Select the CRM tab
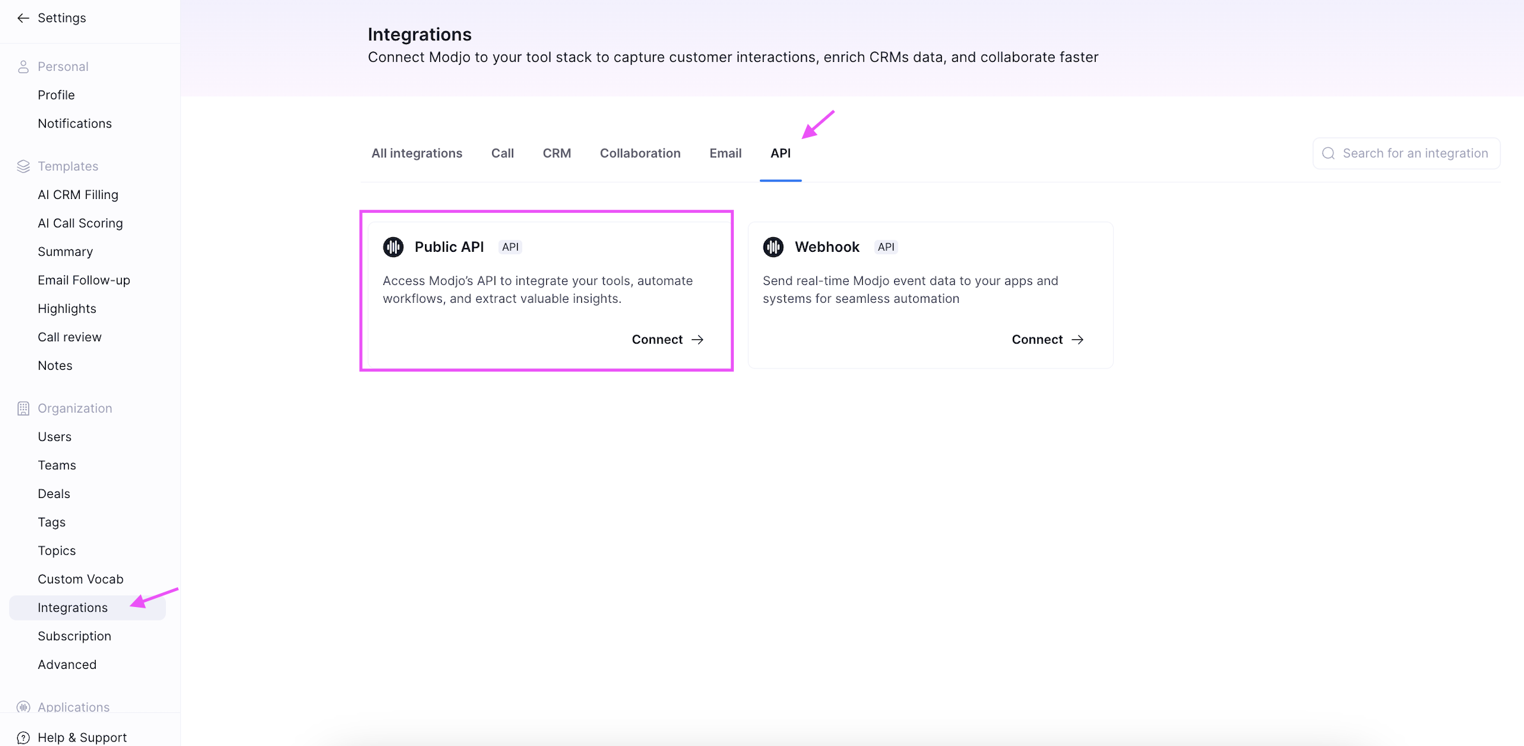This screenshot has height=746, width=1524. 557,154
